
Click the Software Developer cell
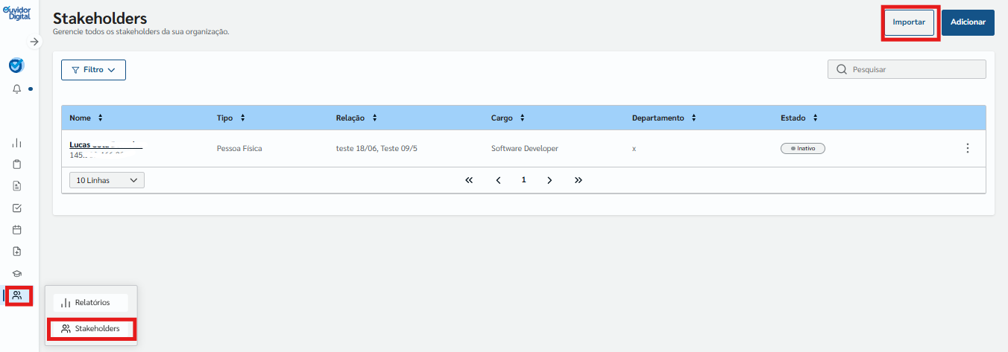(x=525, y=148)
